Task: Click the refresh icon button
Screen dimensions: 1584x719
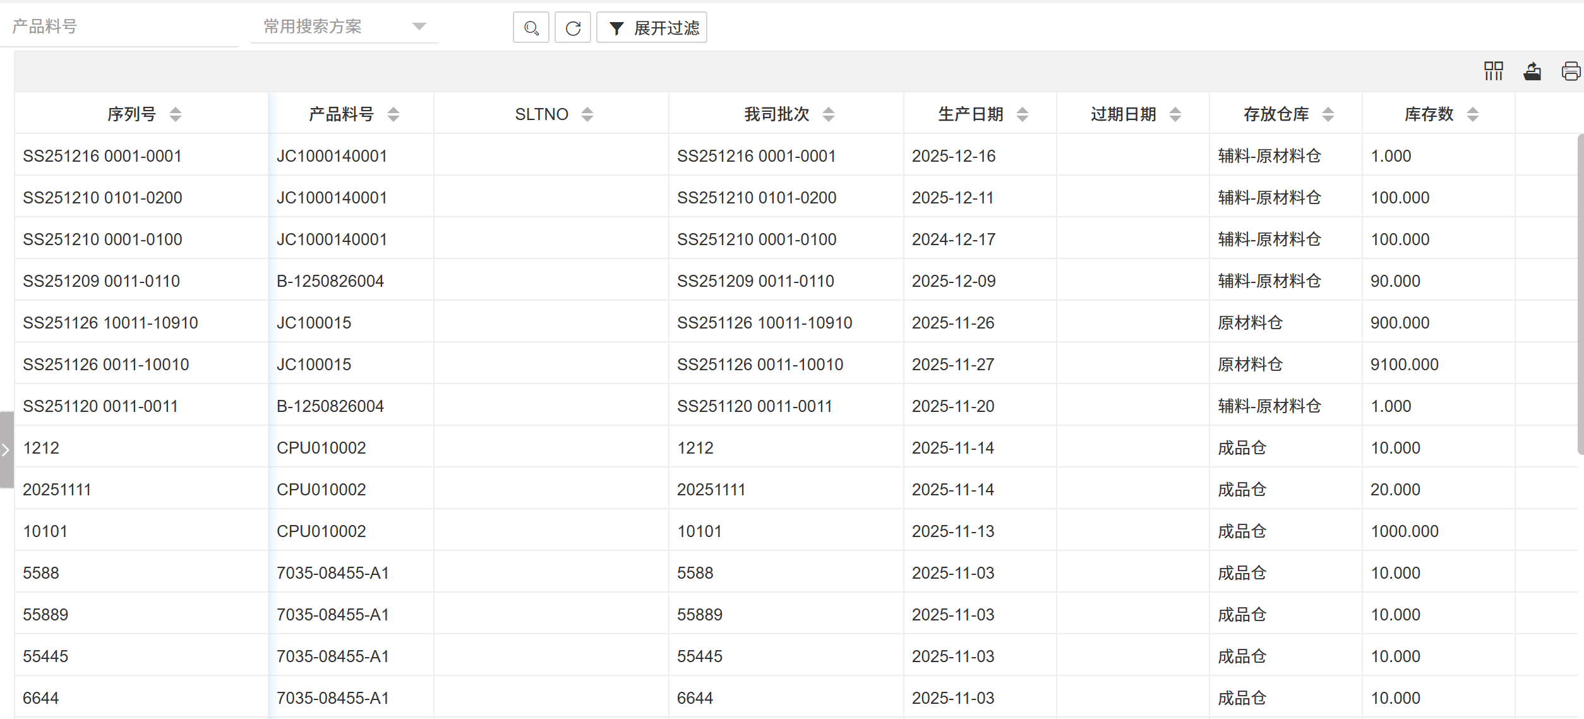Action: [x=572, y=28]
